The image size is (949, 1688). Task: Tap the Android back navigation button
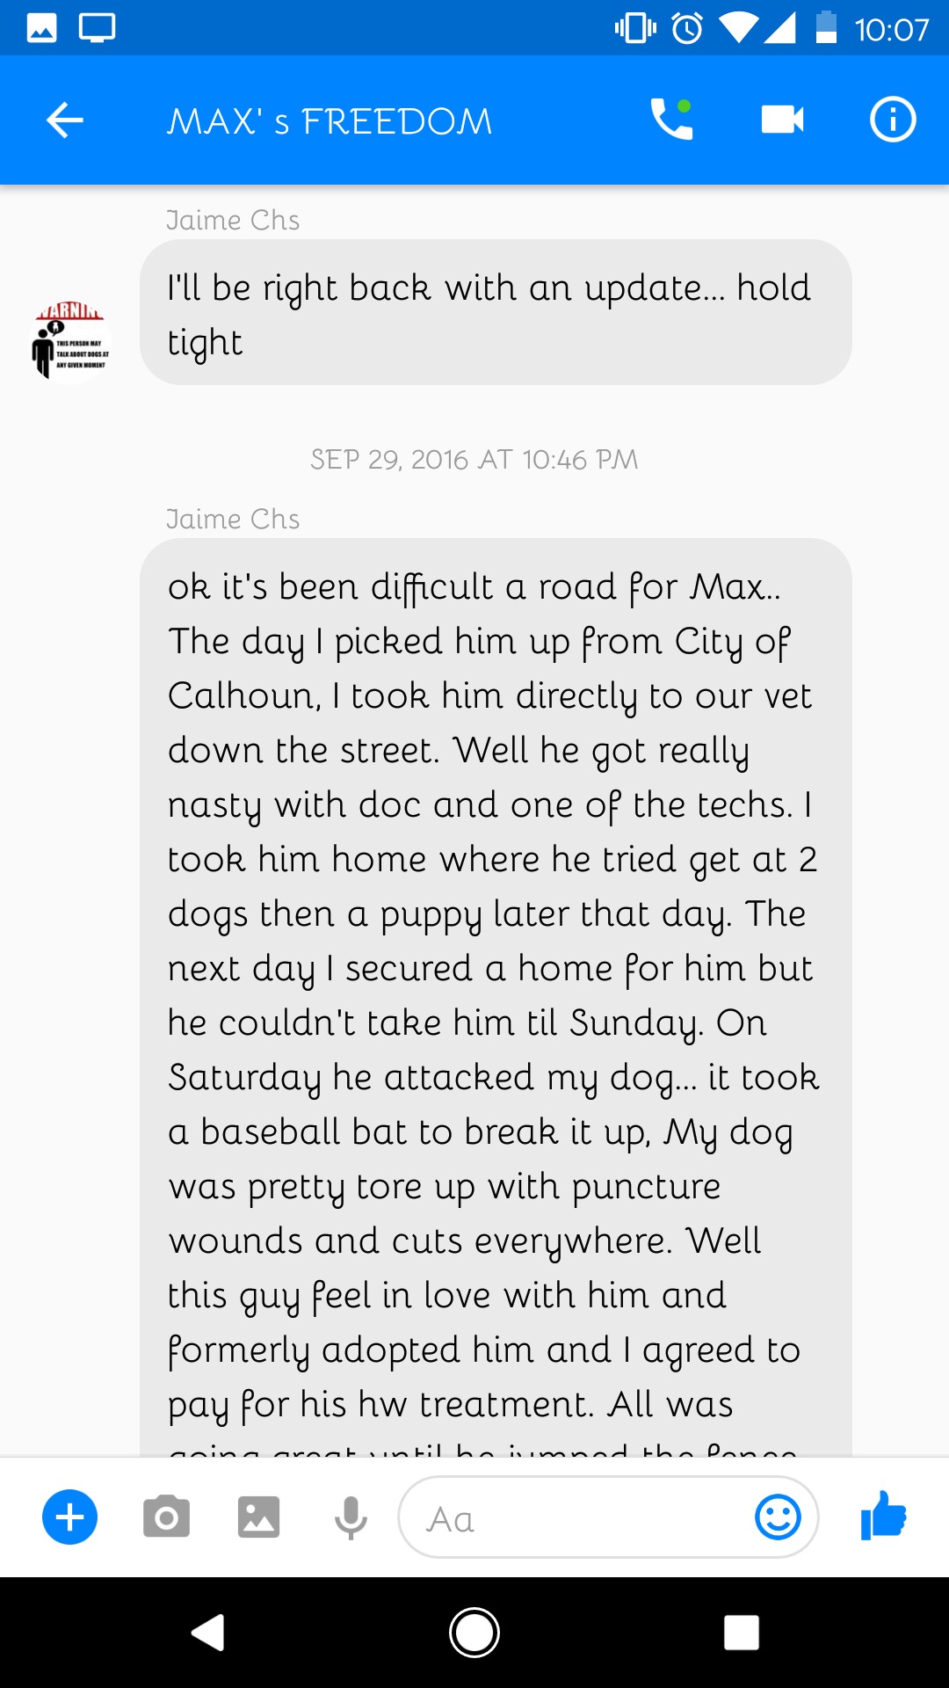coord(208,1633)
